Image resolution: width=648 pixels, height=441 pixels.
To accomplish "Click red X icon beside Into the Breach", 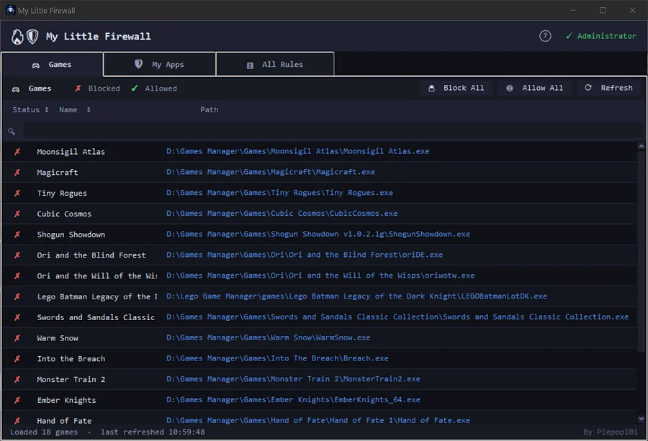I will (x=17, y=358).
